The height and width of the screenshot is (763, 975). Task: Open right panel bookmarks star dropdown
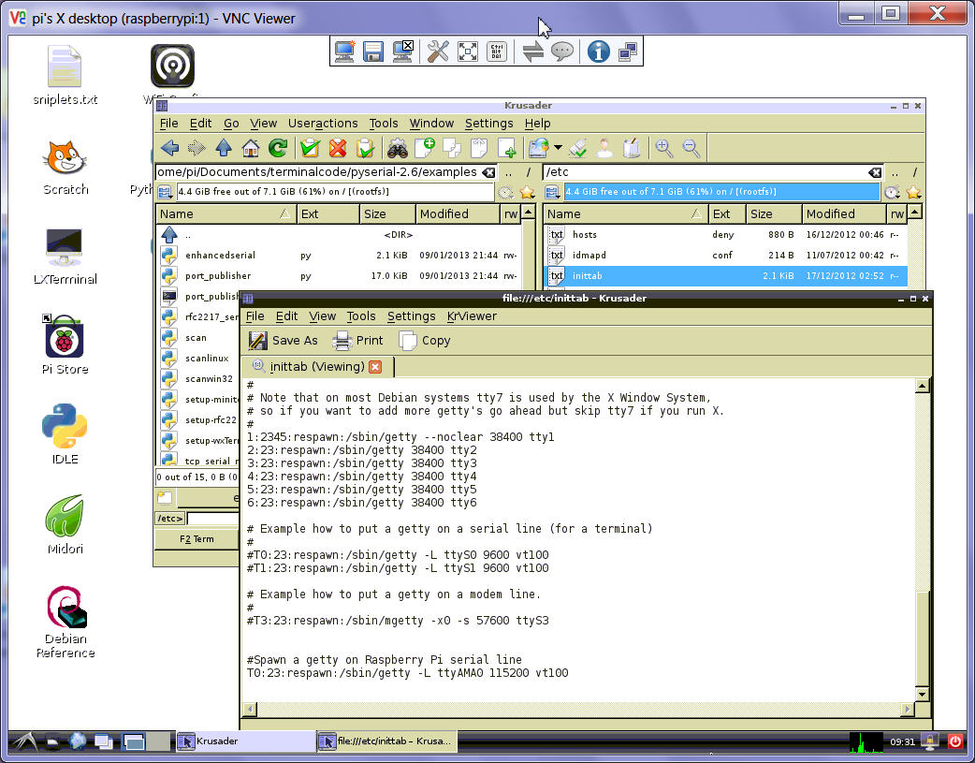(x=913, y=192)
